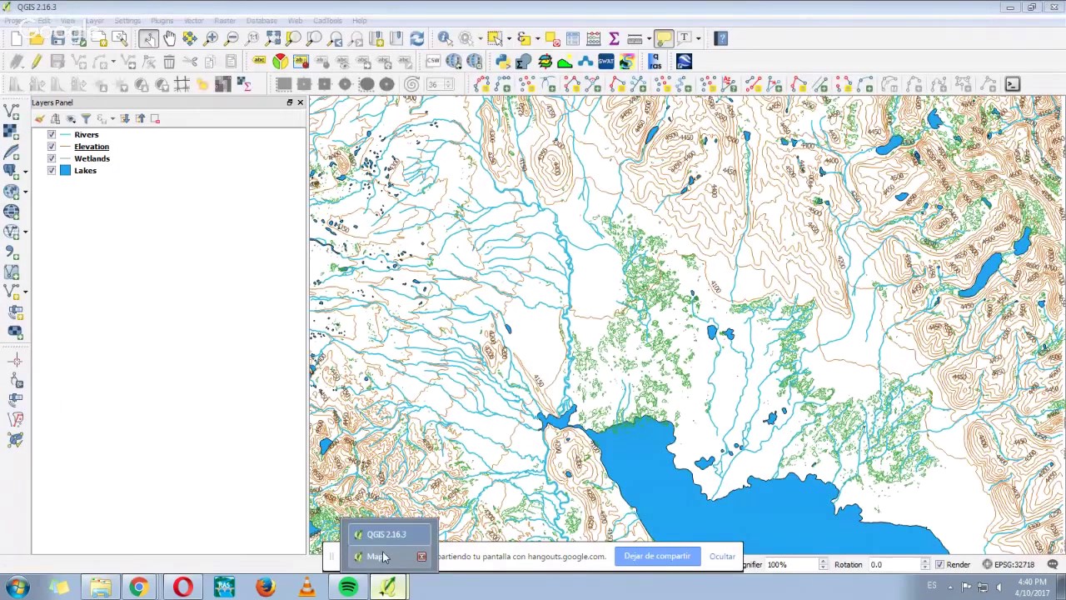
Task: Click the Zoom Full extent icon
Action: pyautogui.click(x=273, y=38)
